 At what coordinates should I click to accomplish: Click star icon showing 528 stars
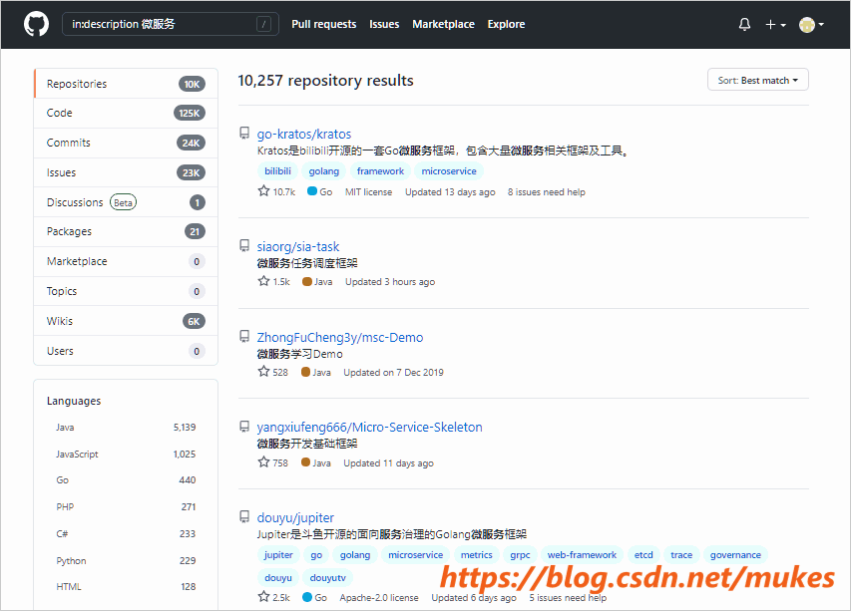263,372
